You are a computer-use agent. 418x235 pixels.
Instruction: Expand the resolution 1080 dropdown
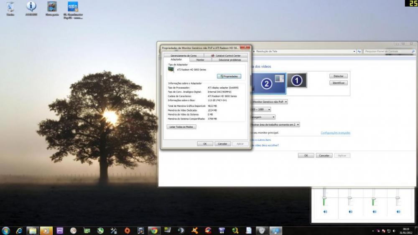click(261, 109)
